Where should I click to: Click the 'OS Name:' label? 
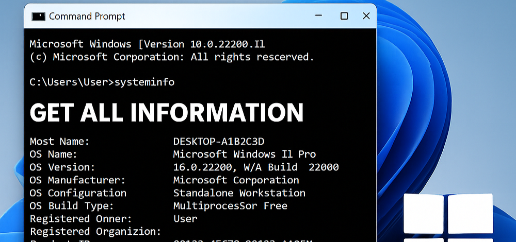tap(53, 154)
